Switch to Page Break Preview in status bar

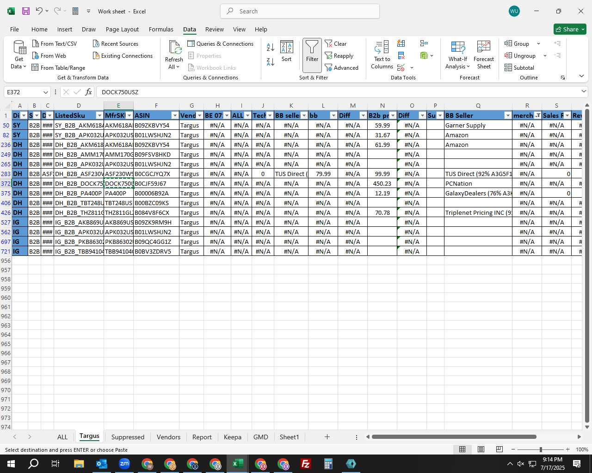pyautogui.click(x=499, y=449)
